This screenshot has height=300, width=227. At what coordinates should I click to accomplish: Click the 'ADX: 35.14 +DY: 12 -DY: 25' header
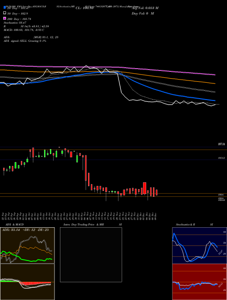(25, 230)
